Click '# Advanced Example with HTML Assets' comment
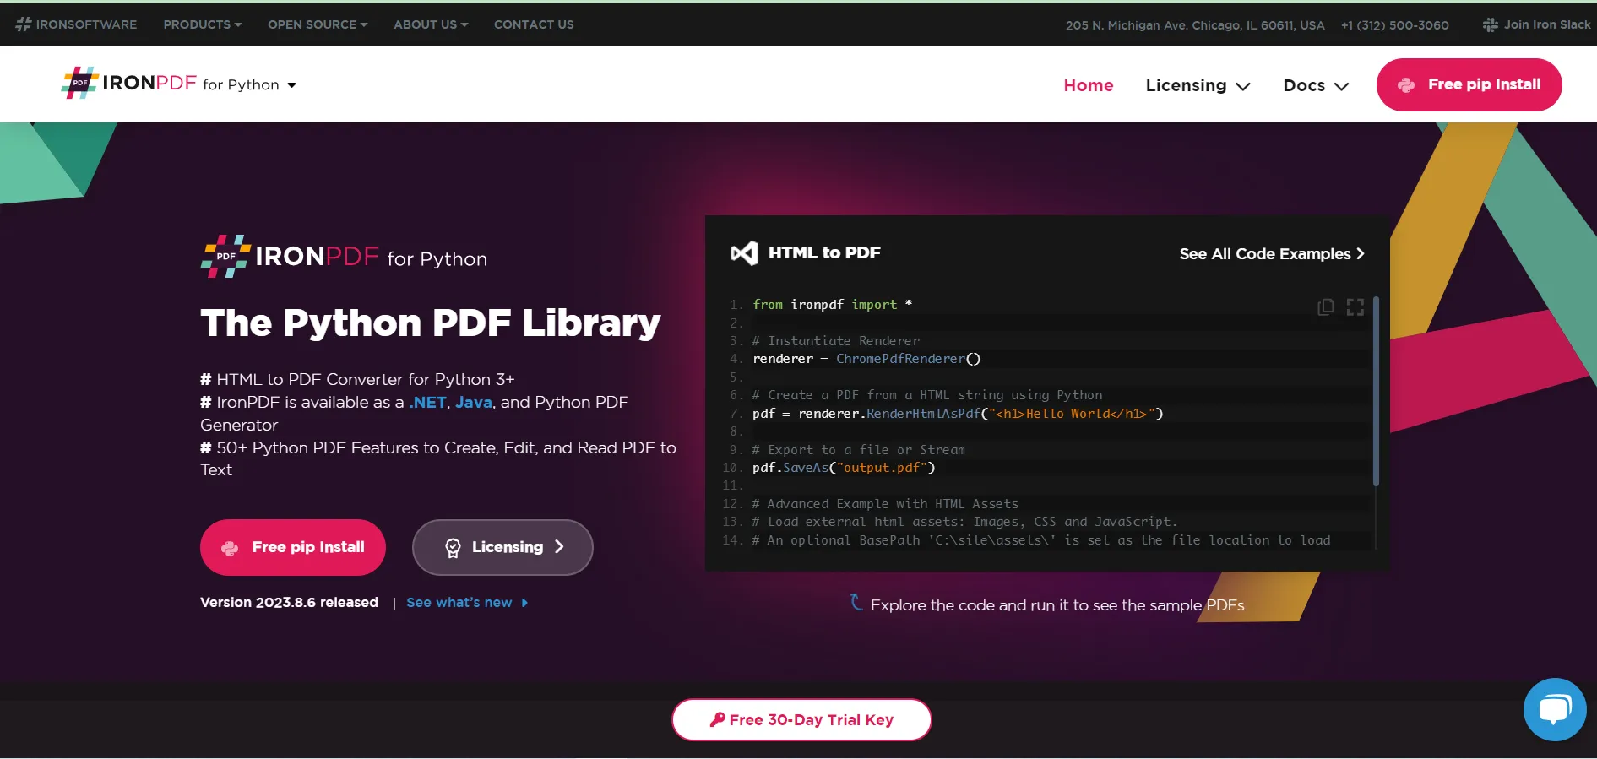The image size is (1597, 759). pos(885,504)
